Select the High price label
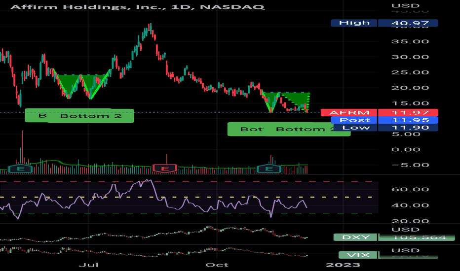The image size is (460, 271). click(x=354, y=23)
